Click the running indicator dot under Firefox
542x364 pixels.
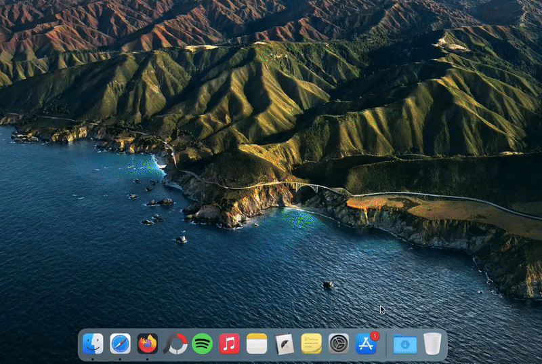[x=147, y=359]
